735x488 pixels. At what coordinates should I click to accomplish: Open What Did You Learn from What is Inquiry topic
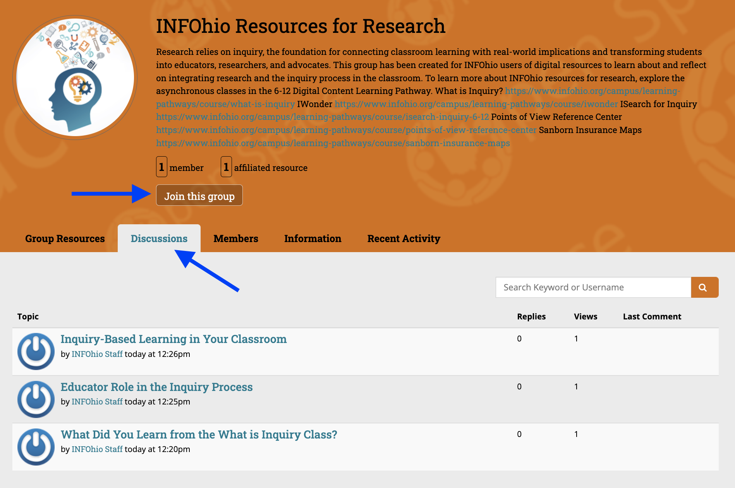click(199, 435)
